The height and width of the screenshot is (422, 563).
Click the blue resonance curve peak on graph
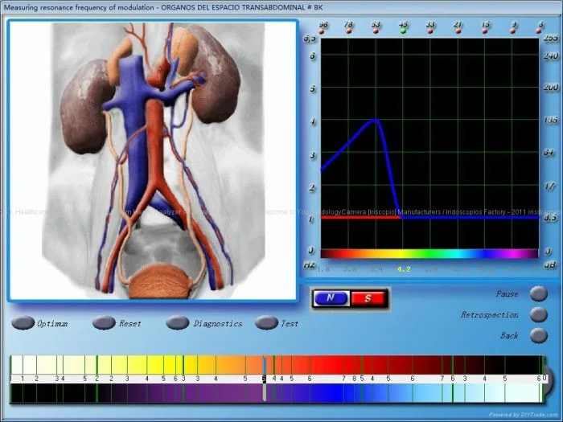(x=376, y=121)
